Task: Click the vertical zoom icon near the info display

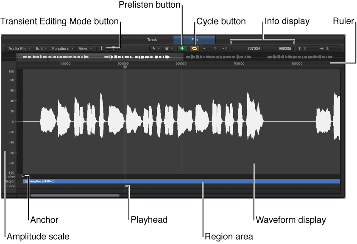Action: click(300, 48)
